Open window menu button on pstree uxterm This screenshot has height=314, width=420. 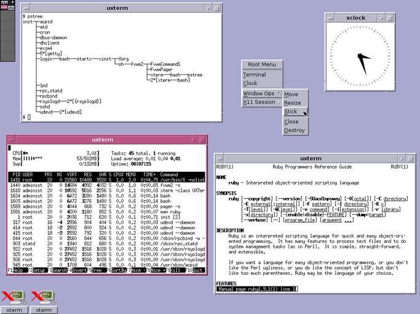click(x=26, y=9)
